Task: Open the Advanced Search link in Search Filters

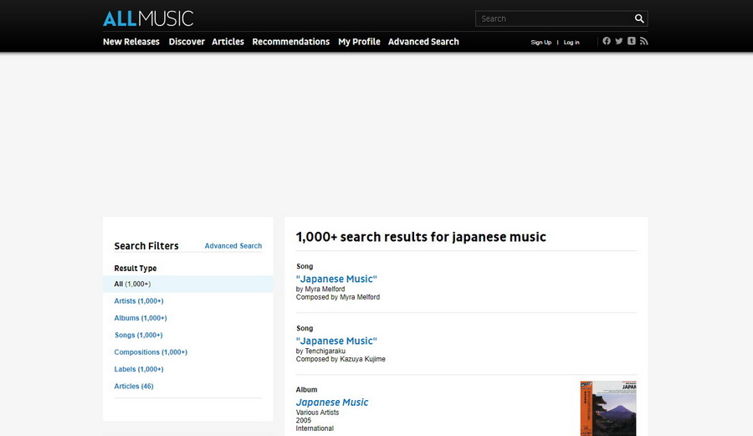Action: [233, 246]
